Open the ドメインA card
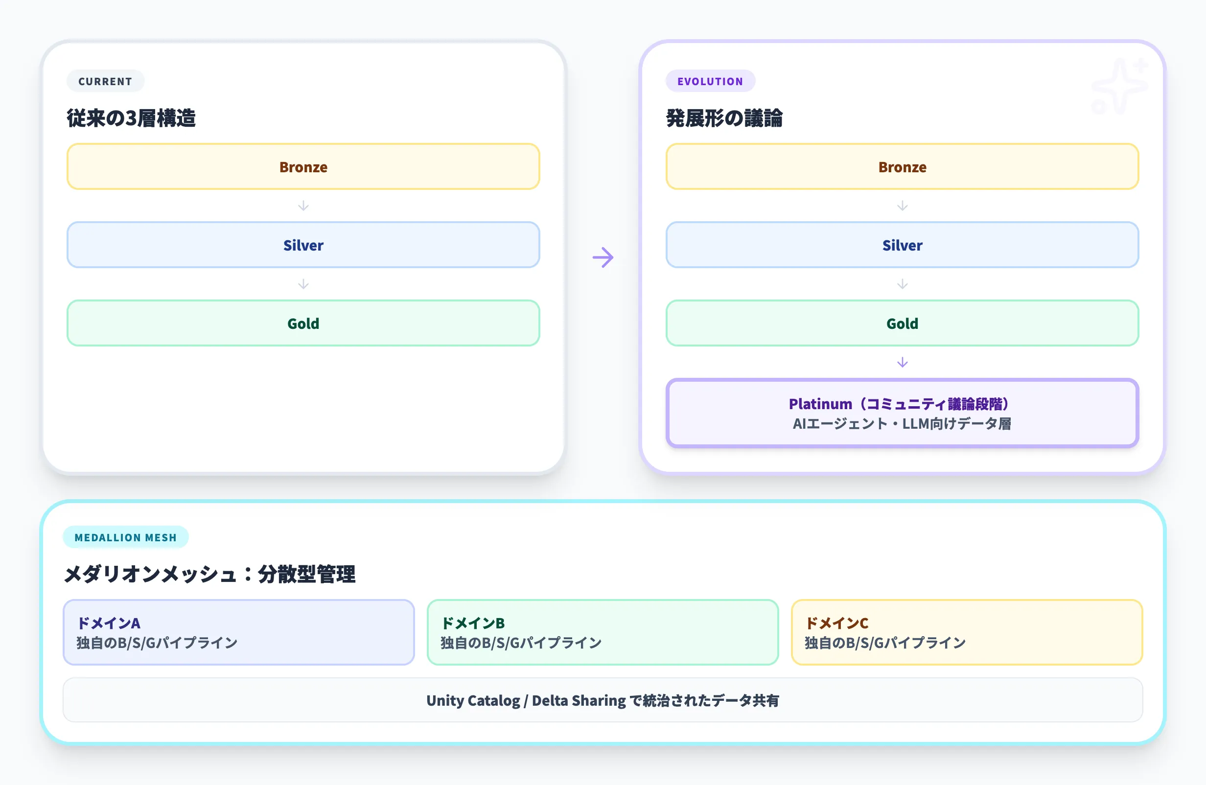1206x785 pixels. click(239, 632)
